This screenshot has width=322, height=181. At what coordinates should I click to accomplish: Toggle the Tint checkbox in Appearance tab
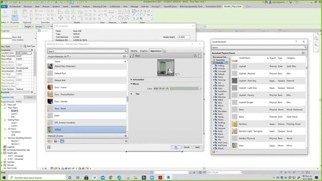click(x=134, y=94)
